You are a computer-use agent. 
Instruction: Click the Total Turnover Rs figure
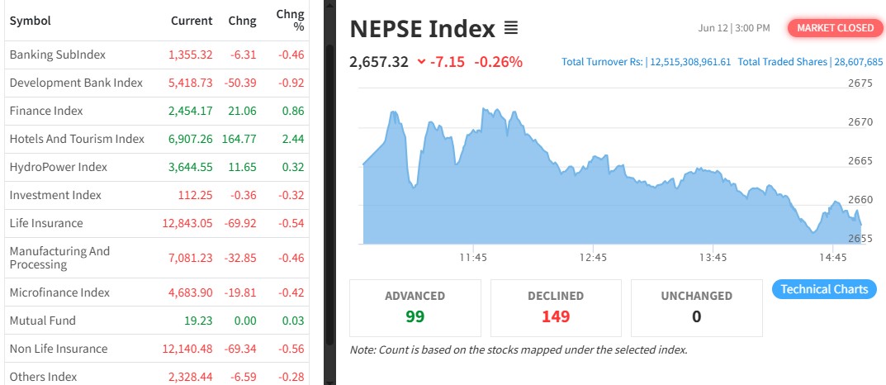pyautogui.click(x=646, y=62)
